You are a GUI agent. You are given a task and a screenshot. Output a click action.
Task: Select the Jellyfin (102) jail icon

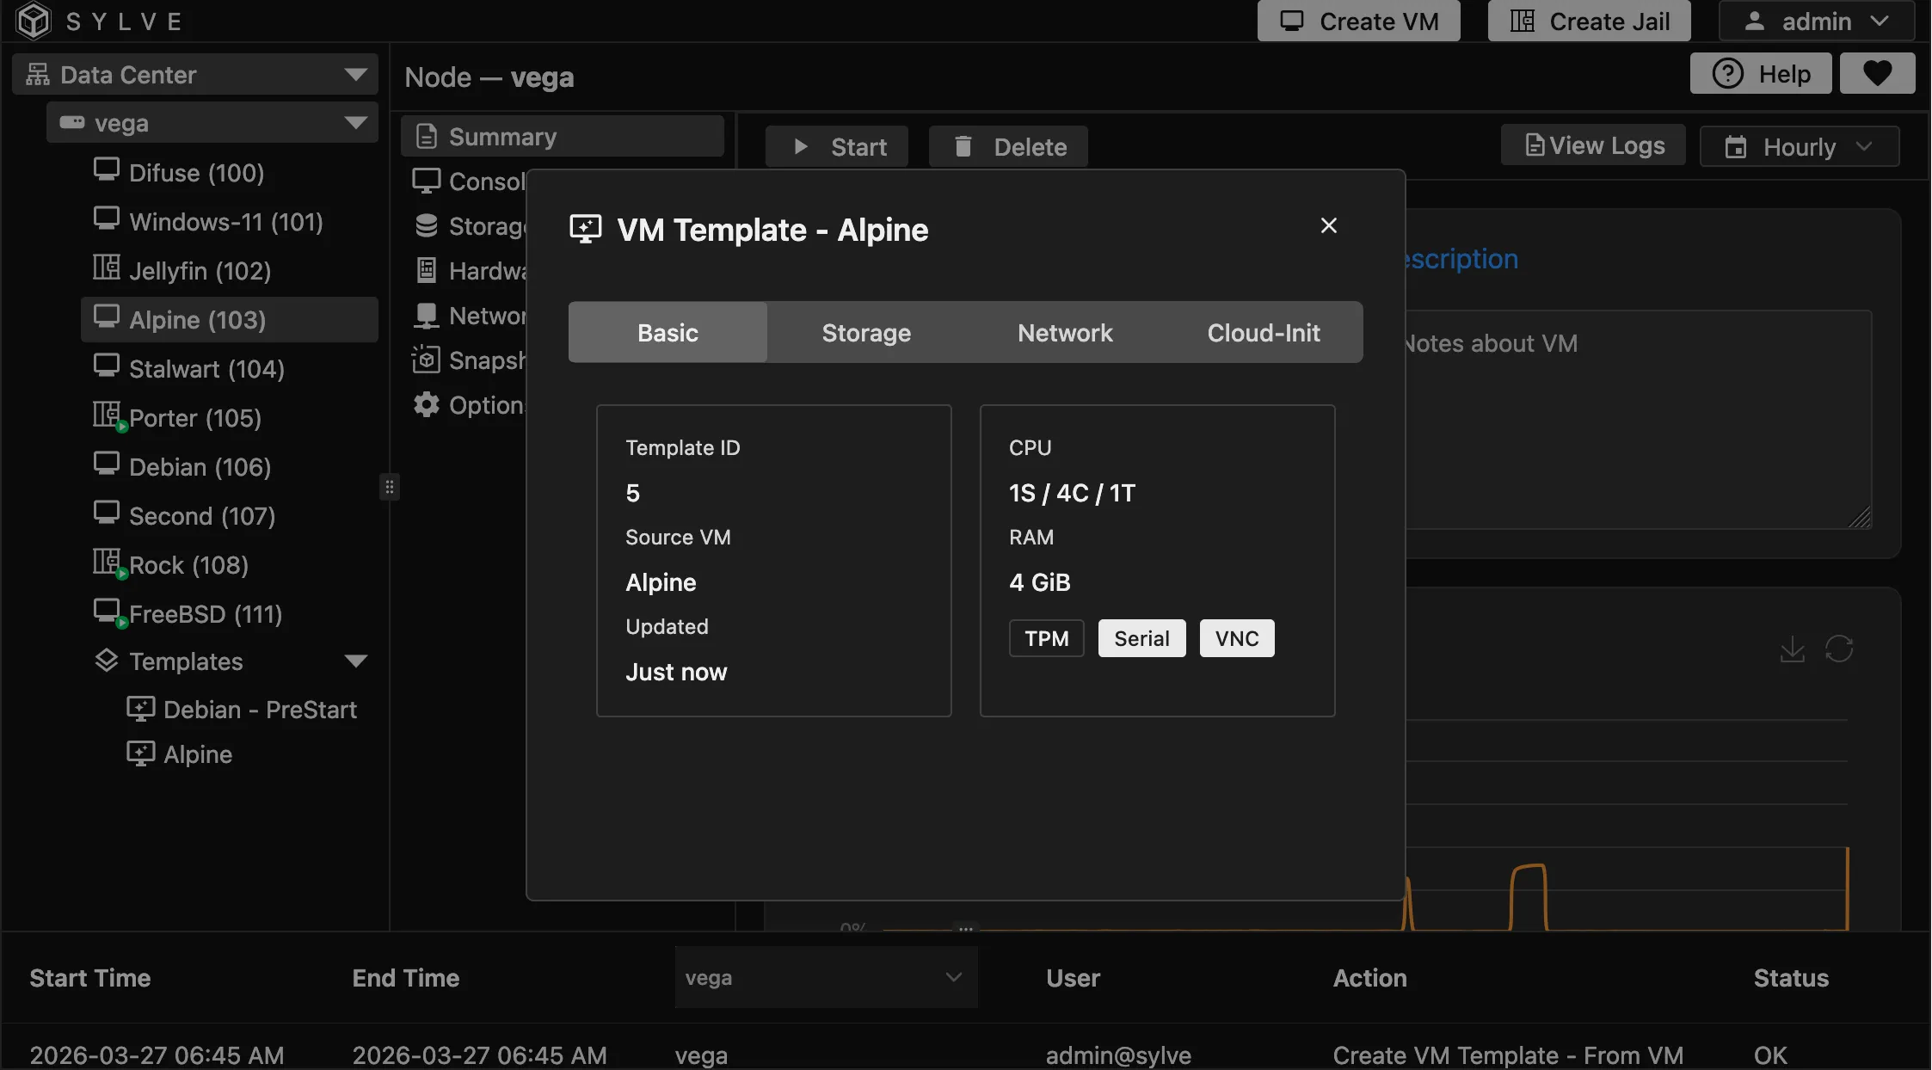(x=107, y=268)
